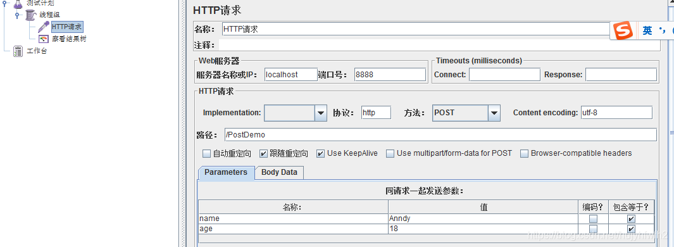This screenshot has width=674, height=247.
Task: Uncheck Use KeepAlive checkbox
Action: click(x=320, y=154)
